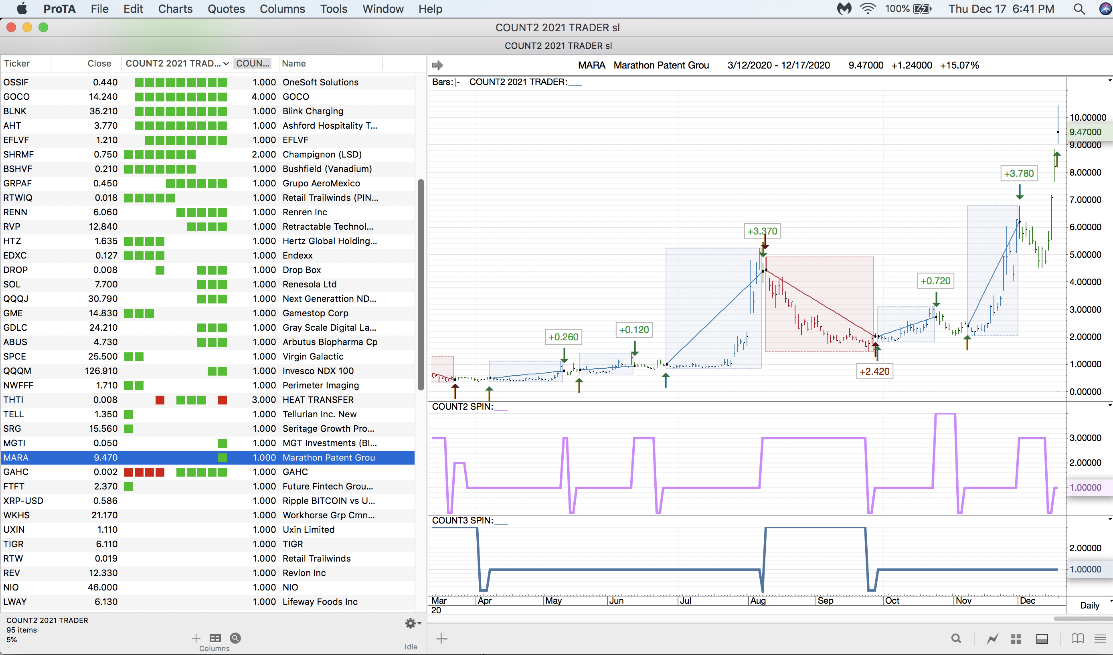This screenshot has height=655, width=1113.
Task: Click the +3.370 trade profit label
Action: coord(762,231)
